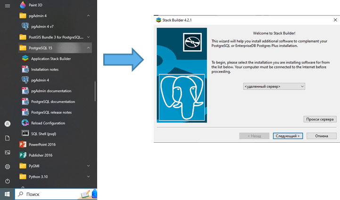The height and width of the screenshot is (200, 340).
Task: Click the pgAdmin 4 folder icon
Action: point(23,15)
